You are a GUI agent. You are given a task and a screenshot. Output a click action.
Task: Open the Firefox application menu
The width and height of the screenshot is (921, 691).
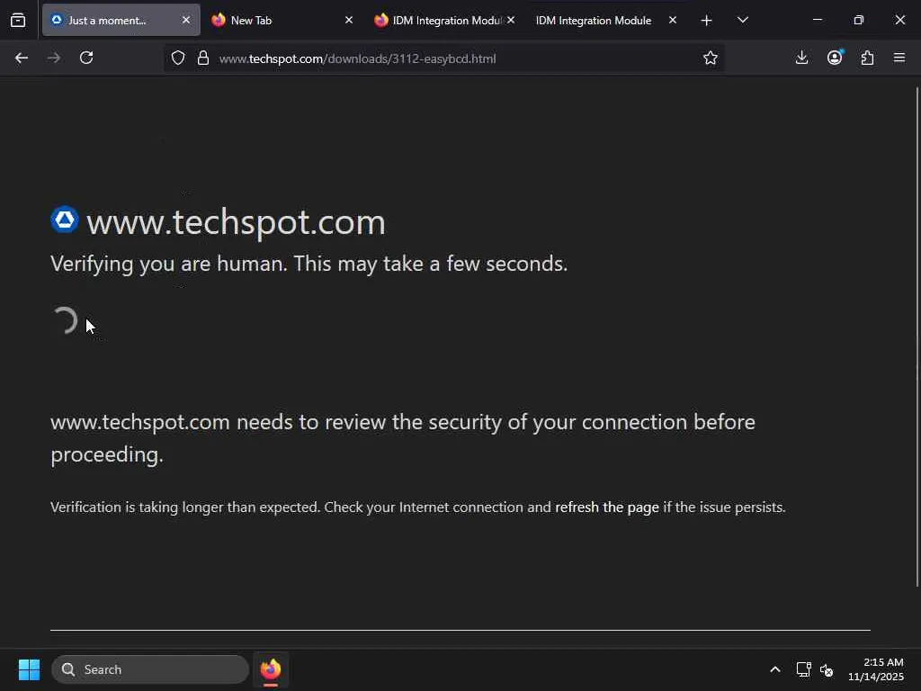click(x=899, y=58)
